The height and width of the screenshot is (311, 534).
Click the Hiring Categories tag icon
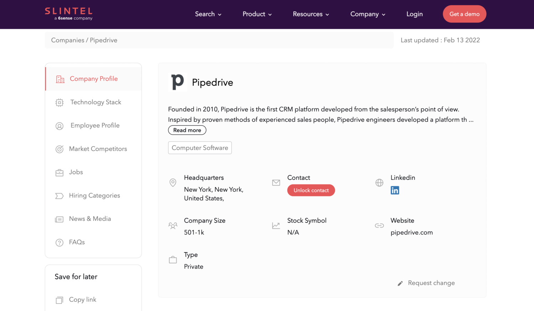59,196
